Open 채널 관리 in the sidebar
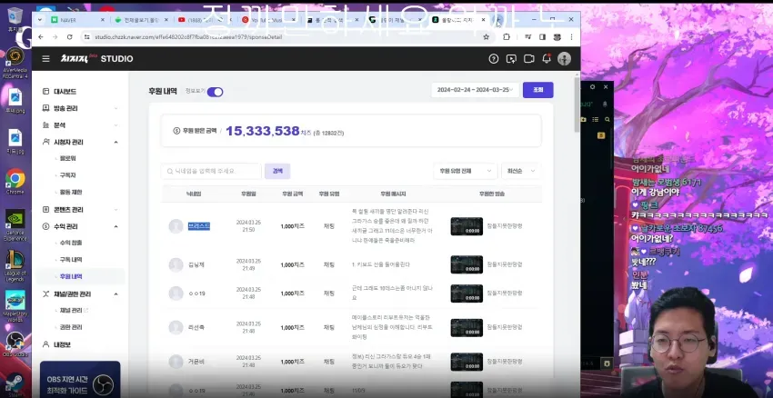Viewport: 773px width, 398px height. pos(71,311)
